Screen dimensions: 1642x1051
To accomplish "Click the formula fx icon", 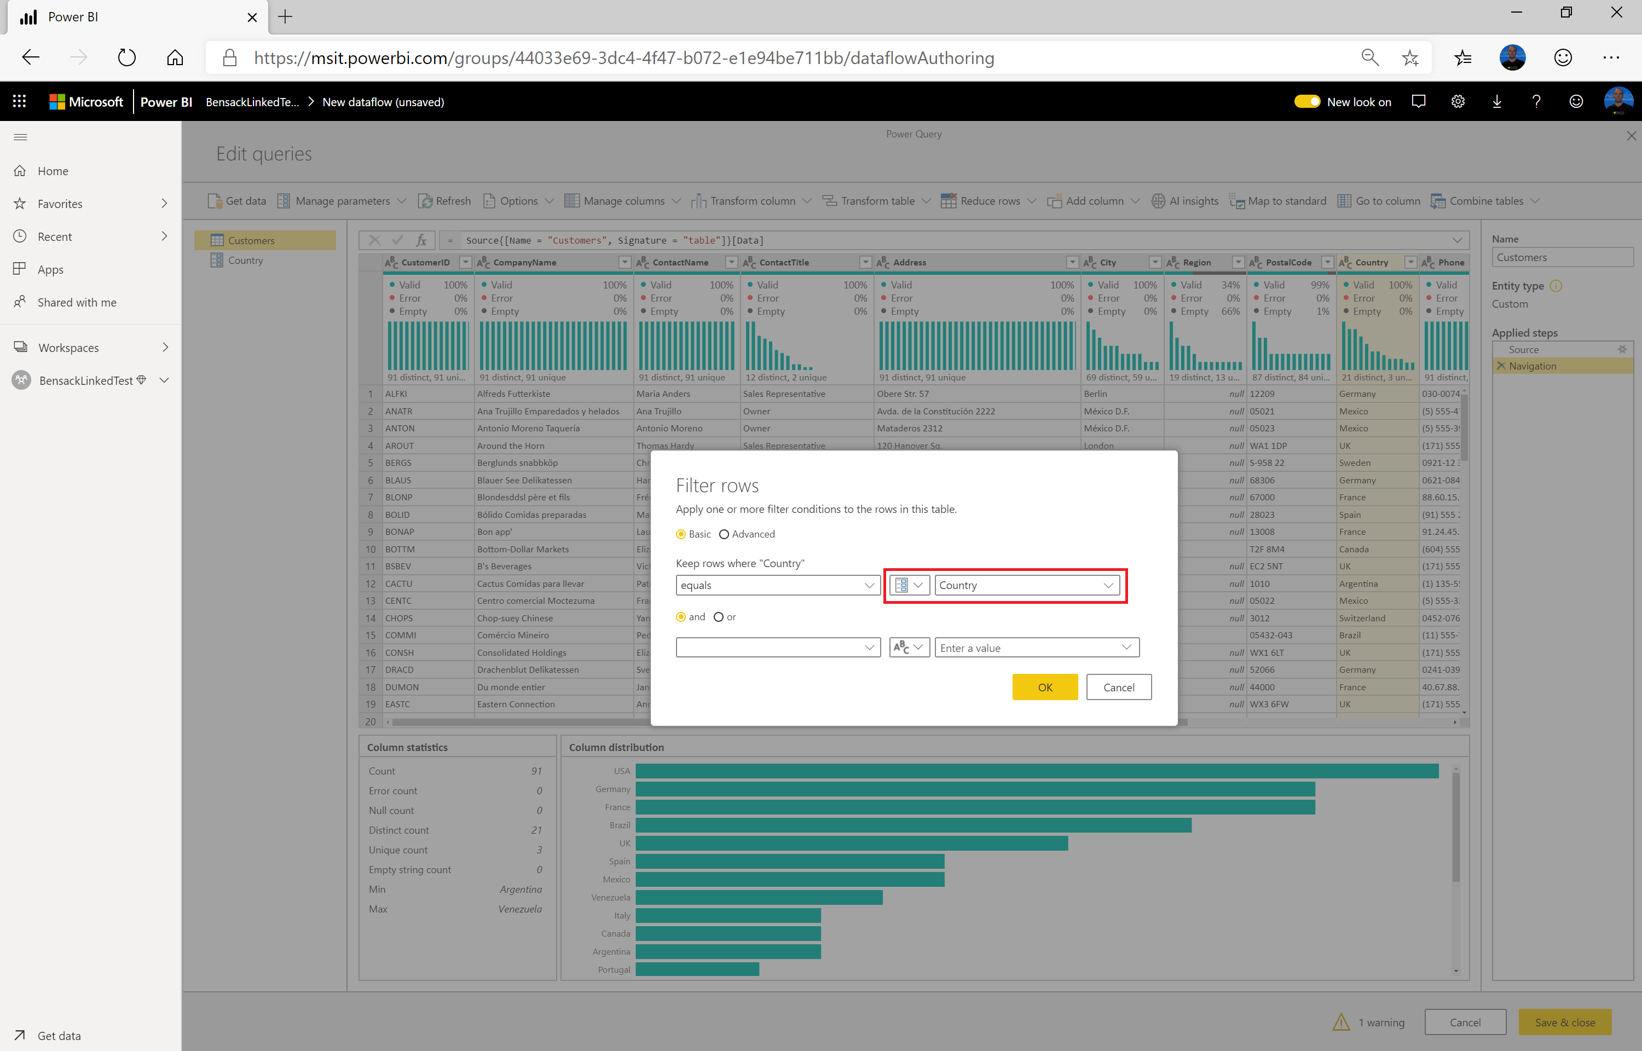I will tap(421, 240).
